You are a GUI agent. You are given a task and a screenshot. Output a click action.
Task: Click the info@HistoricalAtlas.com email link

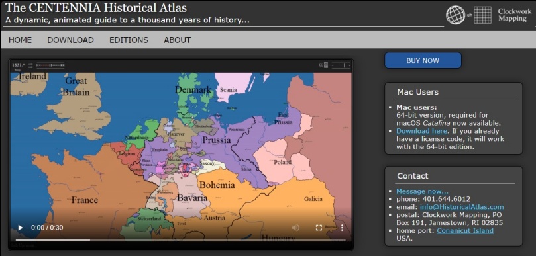(462, 207)
